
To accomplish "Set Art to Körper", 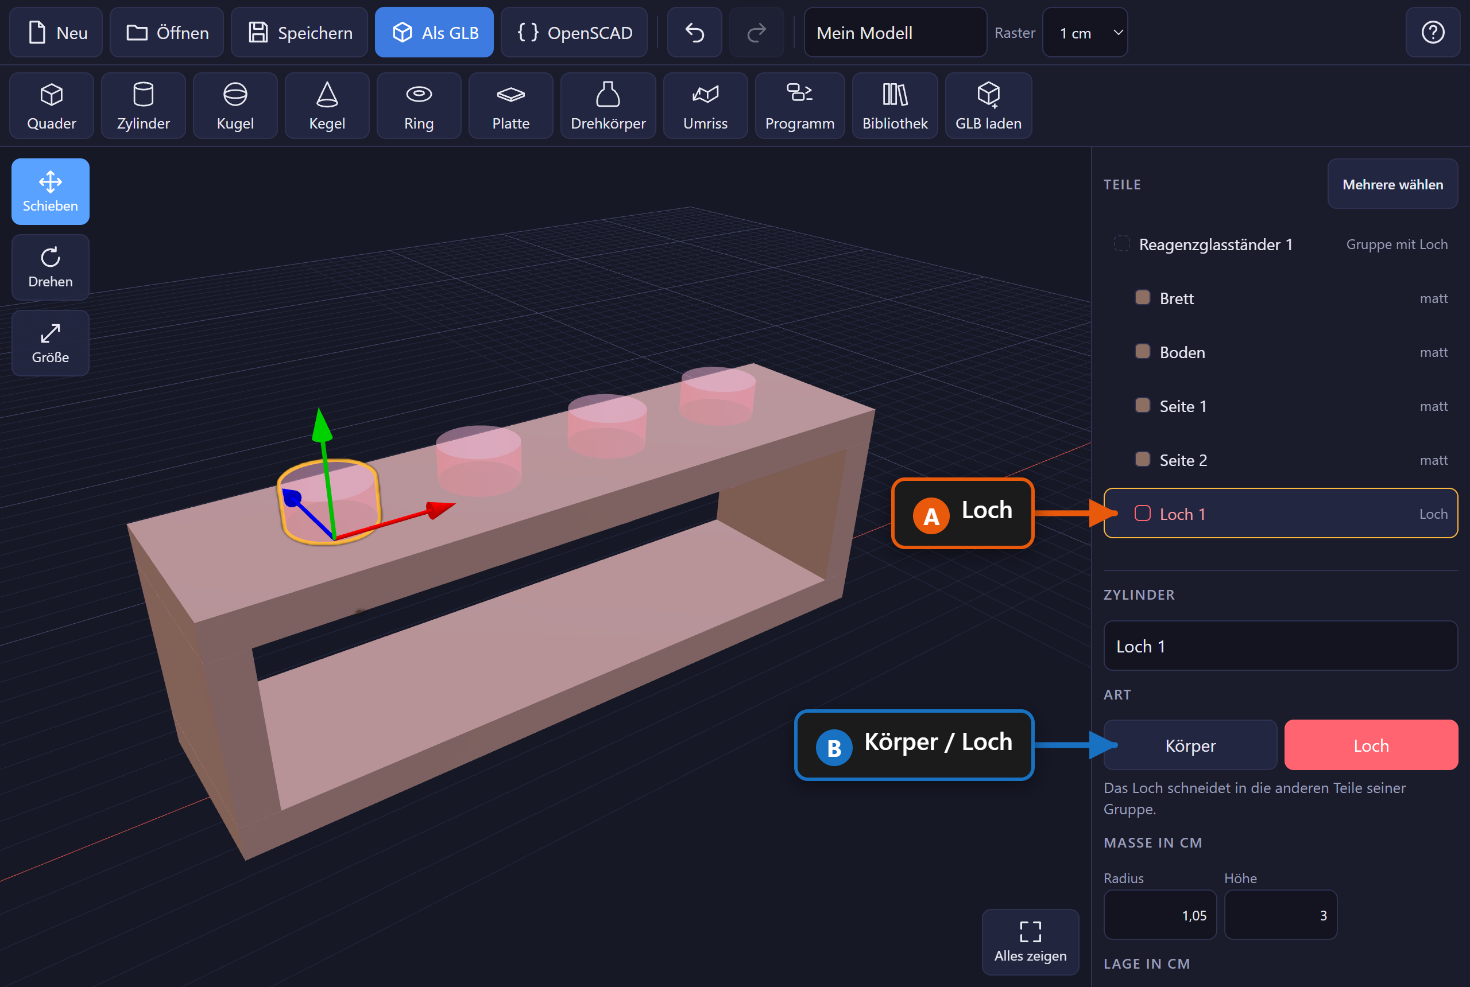I will [x=1190, y=745].
